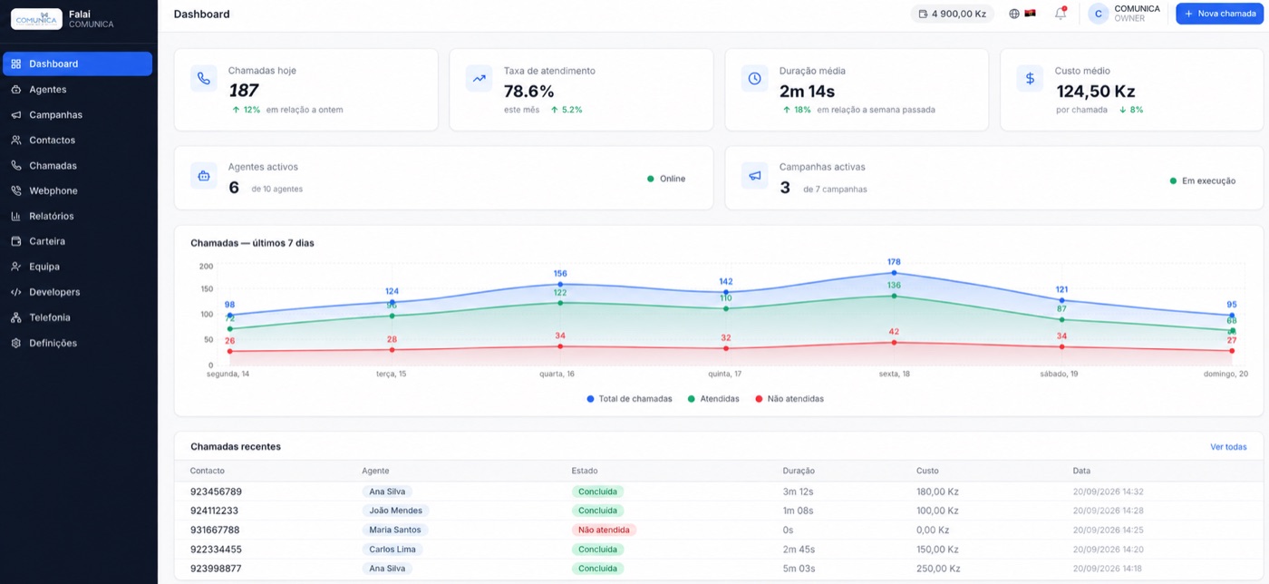The width and height of the screenshot is (1269, 584).
Task: Click the João Mendes agent tag
Action: (x=395, y=511)
